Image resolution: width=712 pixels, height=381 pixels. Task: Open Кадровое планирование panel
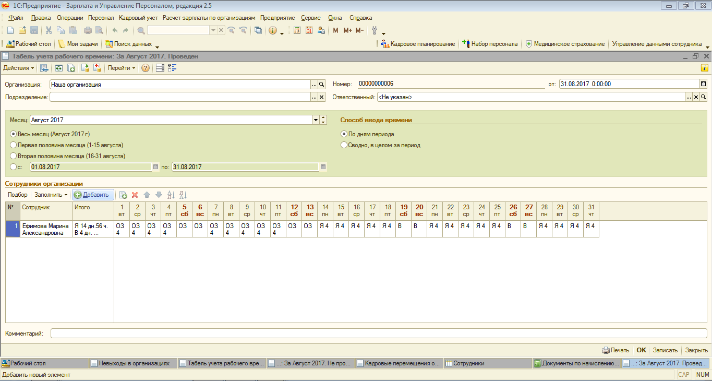tap(418, 44)
